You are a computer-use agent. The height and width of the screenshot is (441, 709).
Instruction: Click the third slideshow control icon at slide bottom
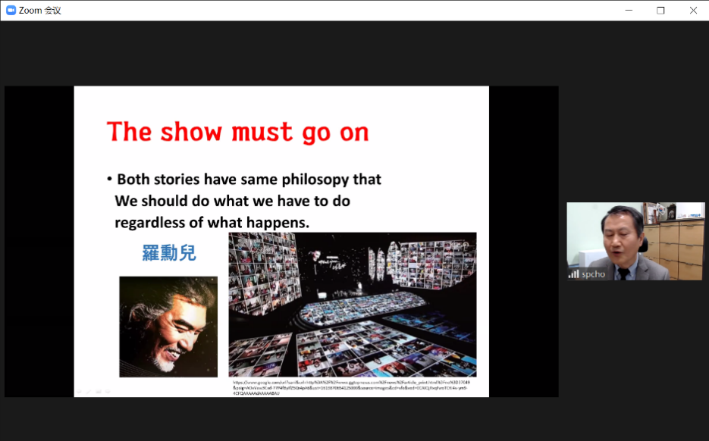click(98, 391)
